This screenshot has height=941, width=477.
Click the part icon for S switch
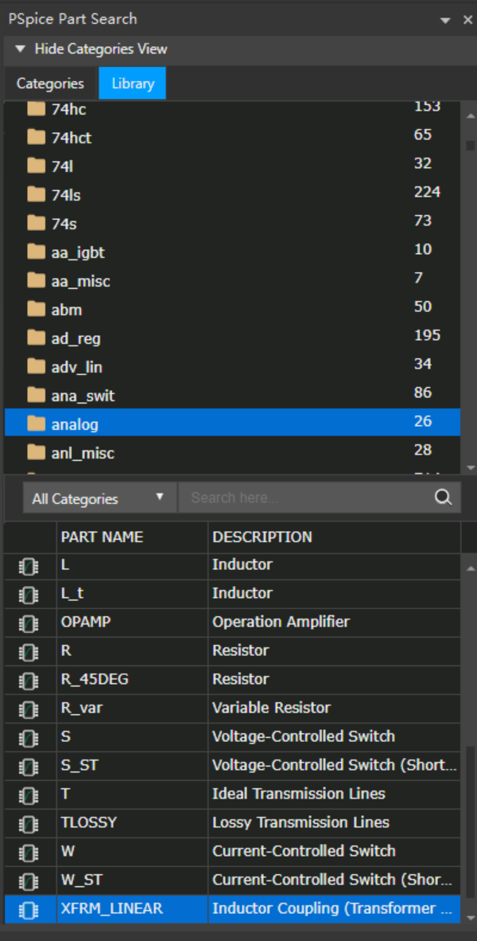point(29,738)
